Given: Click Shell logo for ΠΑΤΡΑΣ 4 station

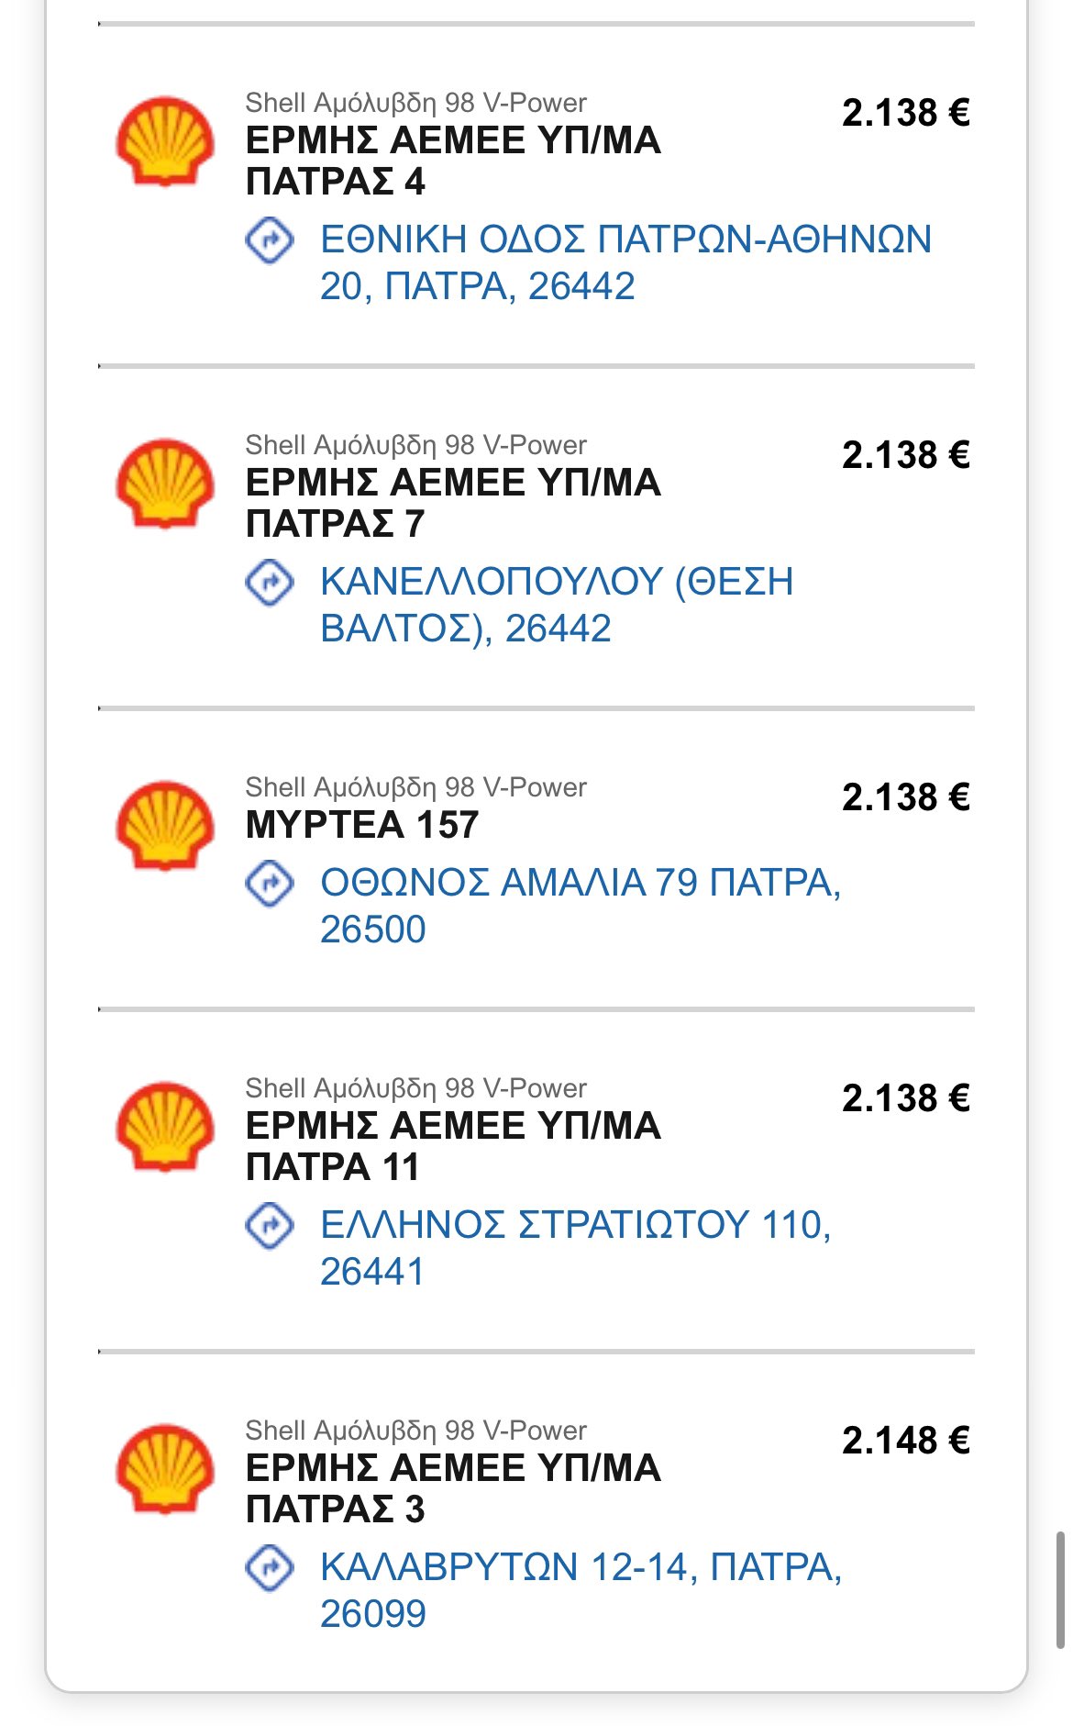Looking at the screenshot, I should click(165, 141).
